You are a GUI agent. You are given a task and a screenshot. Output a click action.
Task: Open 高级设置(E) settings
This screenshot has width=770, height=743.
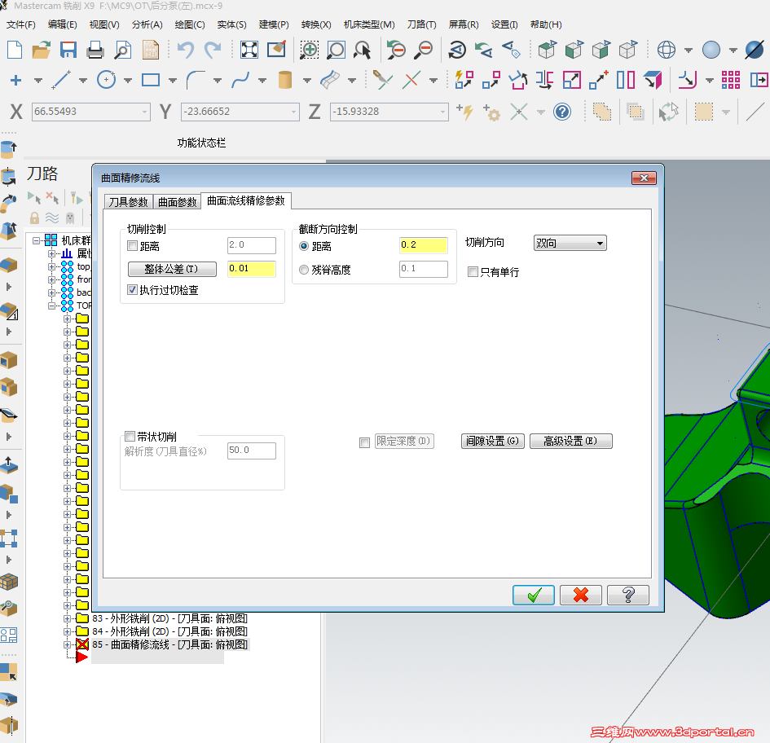[570, 441]
